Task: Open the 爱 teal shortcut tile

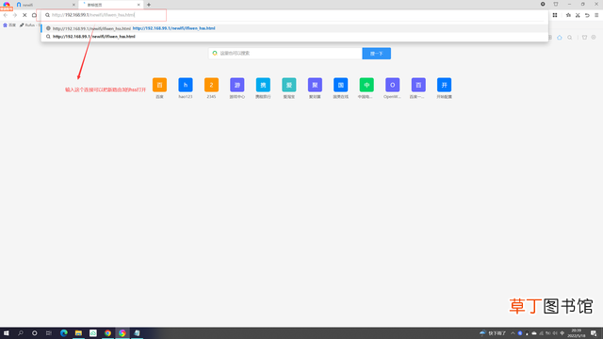Action: (289, 85)
